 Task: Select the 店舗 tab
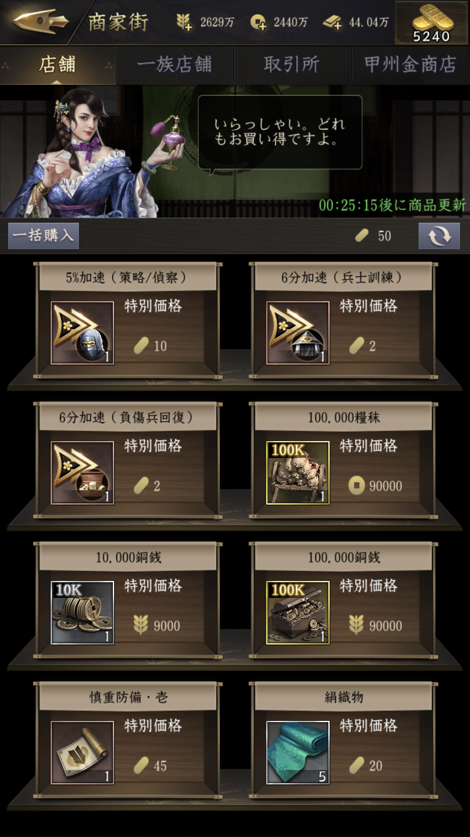coord(57,65)
